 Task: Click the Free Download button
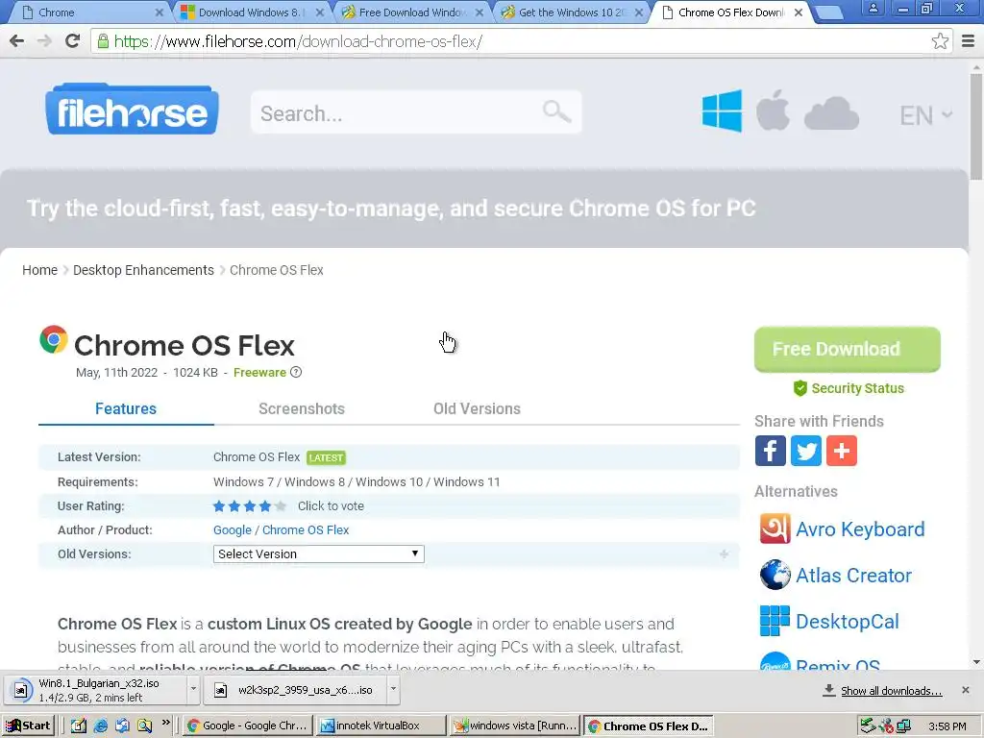click(x=848, y=349)
